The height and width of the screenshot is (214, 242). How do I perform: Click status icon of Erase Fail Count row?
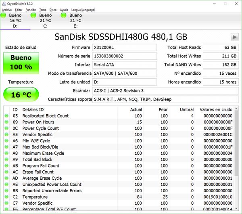click(x=6, y=172)
